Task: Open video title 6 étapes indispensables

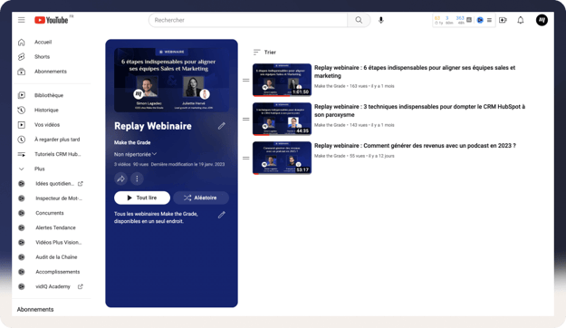Action: [415, 72]
